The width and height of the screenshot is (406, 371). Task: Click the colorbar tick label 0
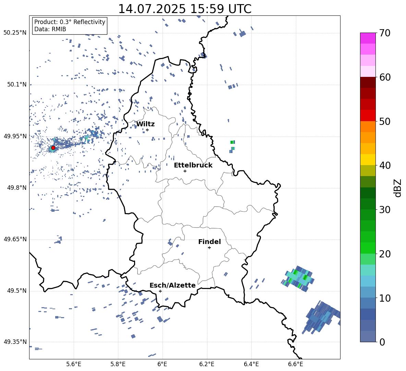[x=382, y=342]
